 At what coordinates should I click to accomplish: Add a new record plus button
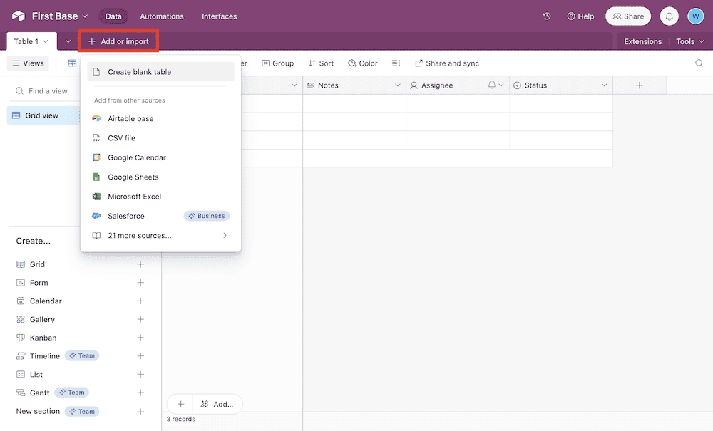pyautogui.click(x=180, y=404)
